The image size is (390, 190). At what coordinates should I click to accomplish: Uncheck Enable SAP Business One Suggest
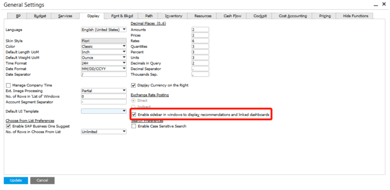pyautogui.click(x=8, y=126)
